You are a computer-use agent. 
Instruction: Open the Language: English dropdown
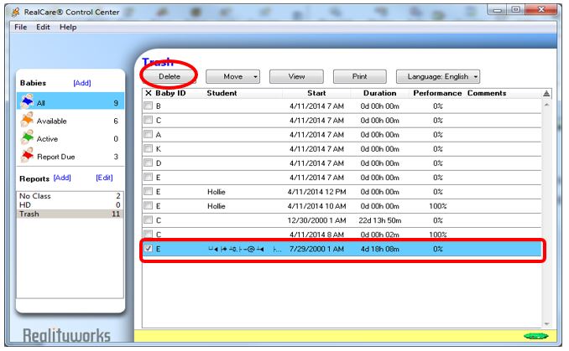pos(438,77)
